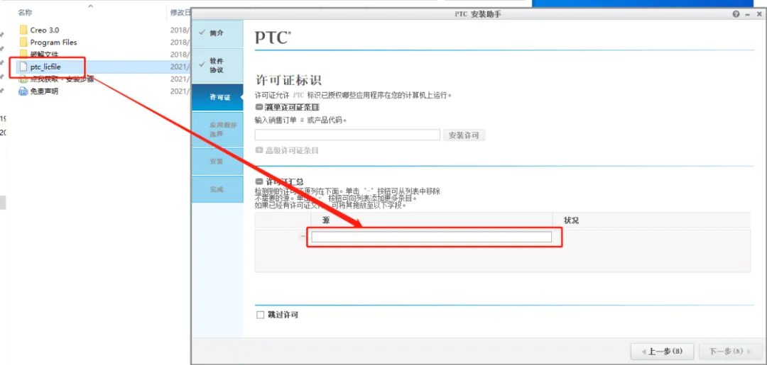Click the 跳过许可 label text
Screen dimensions: 767x365
click(x=283, y=315)
